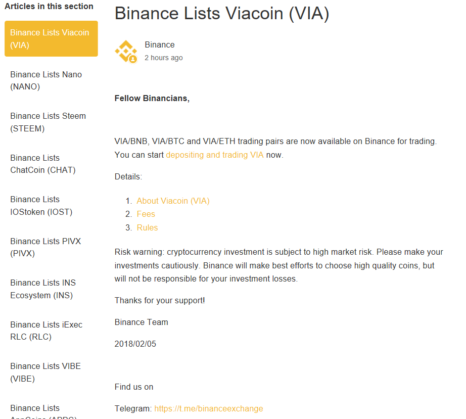466x419 pixels.
Task: Click the 2018/02/05 date text
Action: pos(135,344)
